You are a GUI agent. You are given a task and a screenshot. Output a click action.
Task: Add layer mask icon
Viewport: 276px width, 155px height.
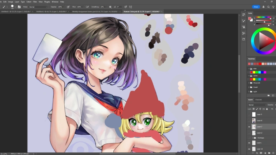261,153
